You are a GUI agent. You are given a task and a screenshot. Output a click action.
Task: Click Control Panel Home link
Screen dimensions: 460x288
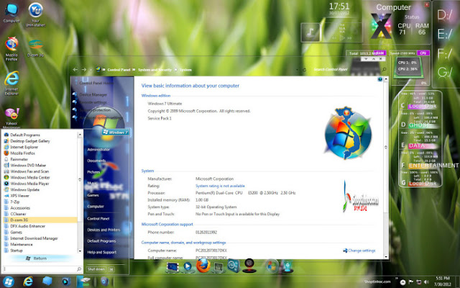pyautogui.click(x=96, y=84)
